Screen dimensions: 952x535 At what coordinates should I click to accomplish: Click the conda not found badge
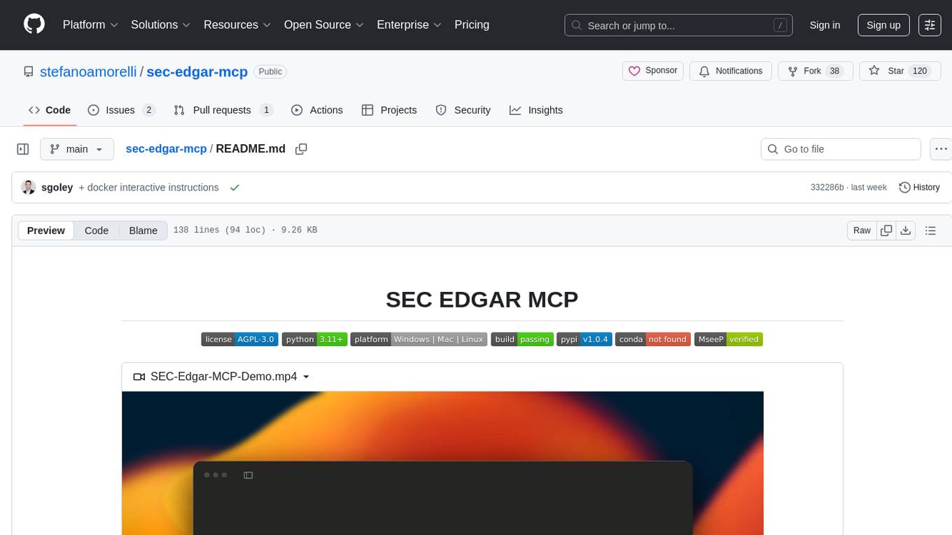click(x=653, y=339)
